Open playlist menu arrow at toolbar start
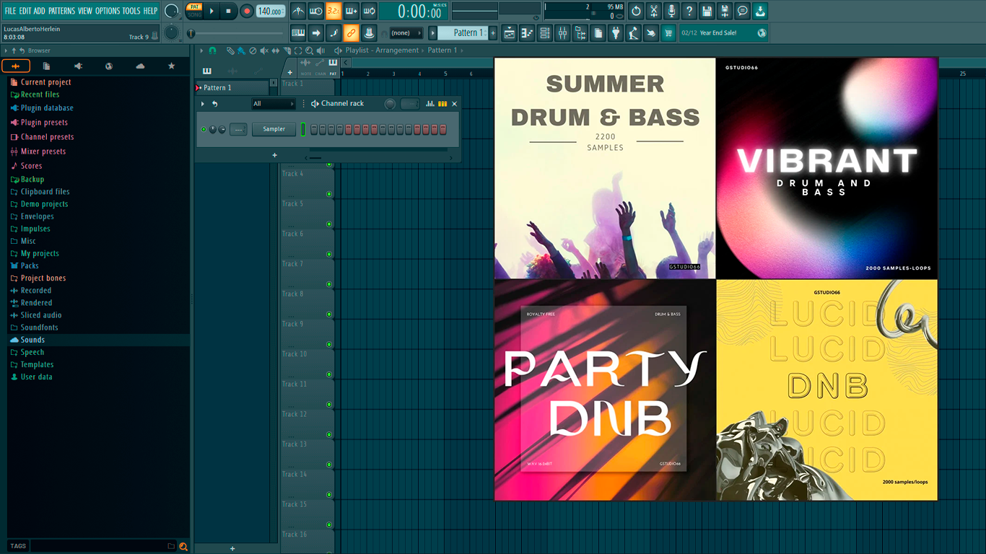The height and width of the screenshot is (554, 986). pyautogui.click(x=201, y=50)
